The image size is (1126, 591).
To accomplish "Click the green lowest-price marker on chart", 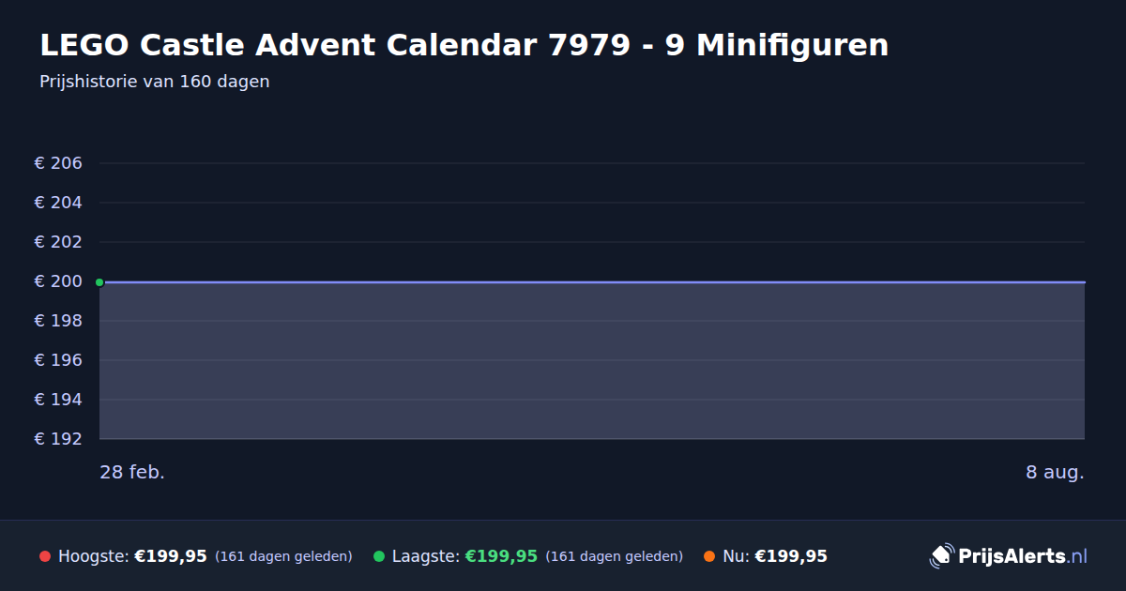I will tap(99, 282).
